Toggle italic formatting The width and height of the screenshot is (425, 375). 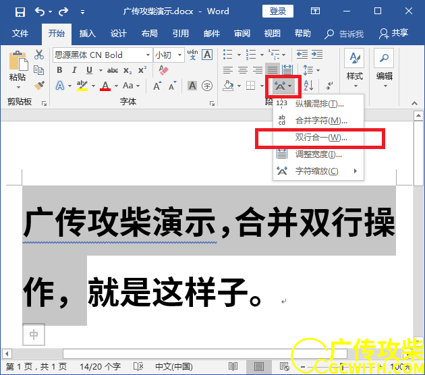click(x=74, y=70)
